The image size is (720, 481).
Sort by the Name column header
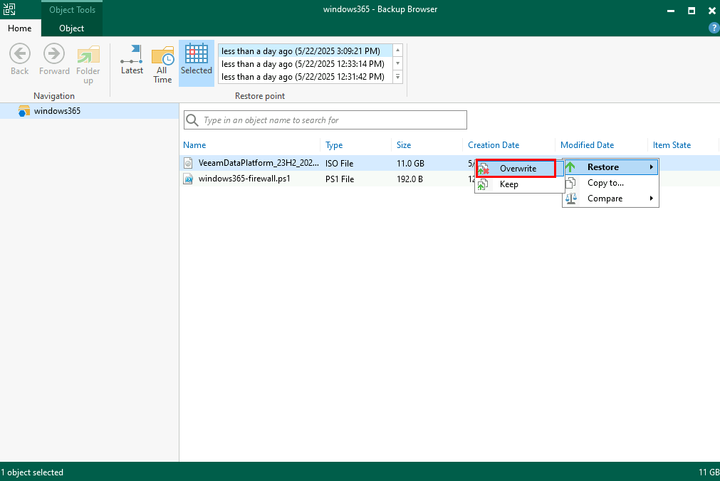click(194, 145)
